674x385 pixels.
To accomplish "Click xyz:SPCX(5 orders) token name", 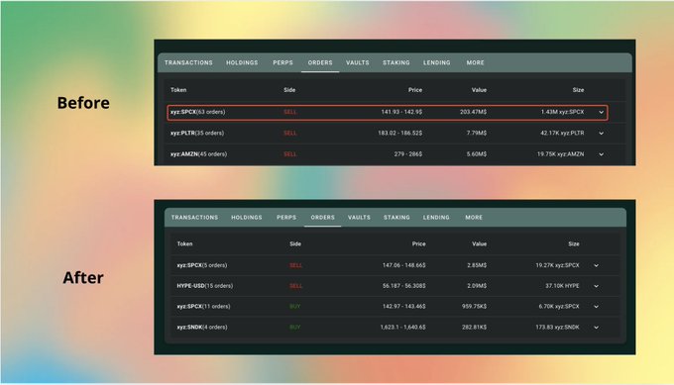I will click(202, 265).
